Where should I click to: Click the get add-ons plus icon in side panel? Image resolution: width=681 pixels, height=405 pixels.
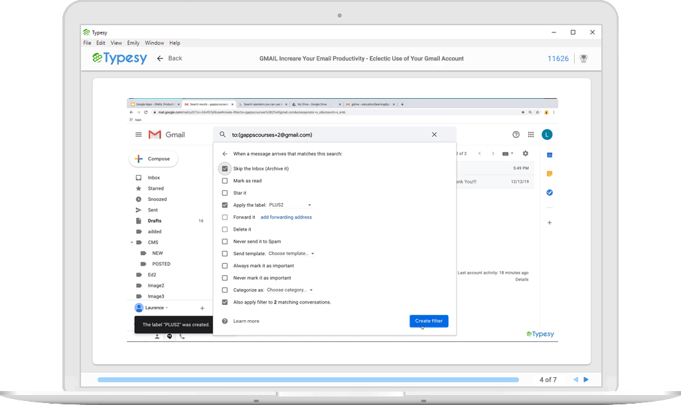point(550,223)
